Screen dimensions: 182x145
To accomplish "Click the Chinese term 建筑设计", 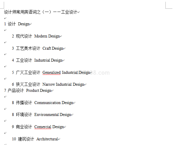I will 26,139.
